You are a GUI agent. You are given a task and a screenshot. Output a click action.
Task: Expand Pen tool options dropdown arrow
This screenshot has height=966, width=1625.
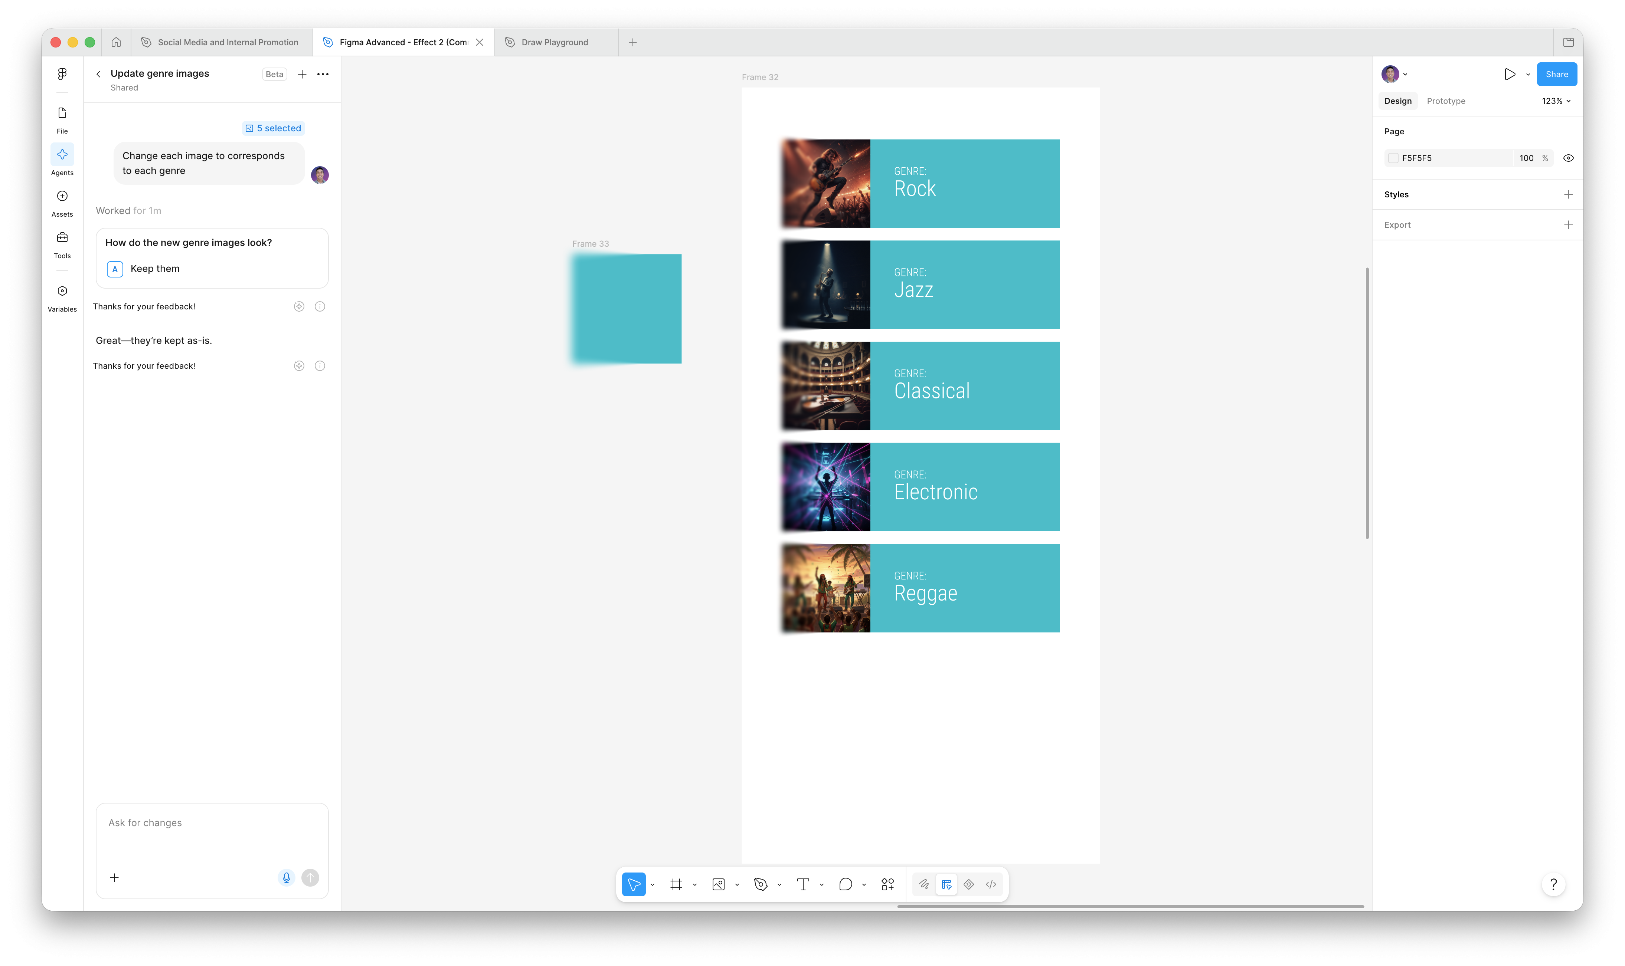coord(779,885)
